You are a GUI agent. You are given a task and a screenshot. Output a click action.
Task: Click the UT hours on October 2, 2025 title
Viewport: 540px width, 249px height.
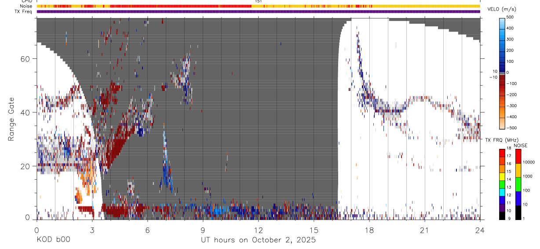click(x=258, y=240)
